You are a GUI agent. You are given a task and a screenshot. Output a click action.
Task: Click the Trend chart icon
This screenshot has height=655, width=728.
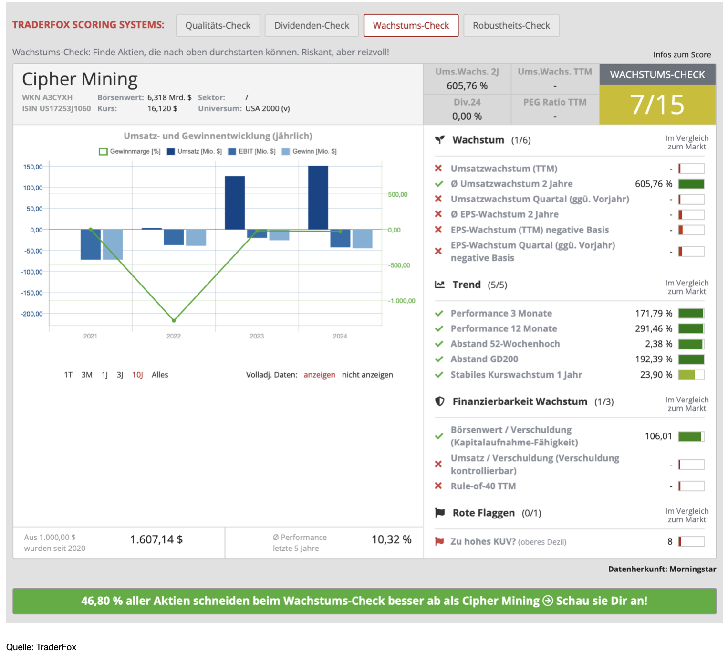439,285
